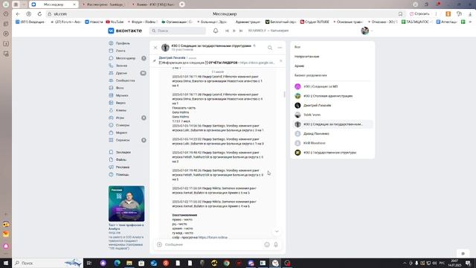Open the profile avatar account menu
Image resolution: width=476 pixels, height=268 pixels.
(x=367, y=31)
